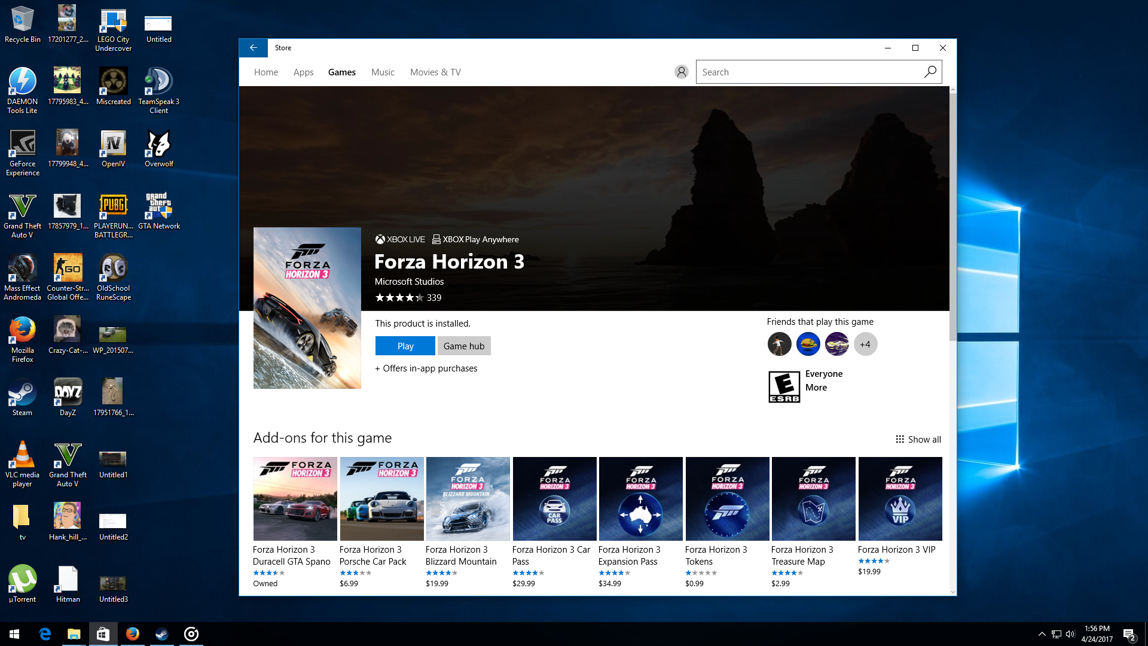
Task: Open Duracell GTA Spano add-on
Action: pyautogui.click(x=295, y=522)
